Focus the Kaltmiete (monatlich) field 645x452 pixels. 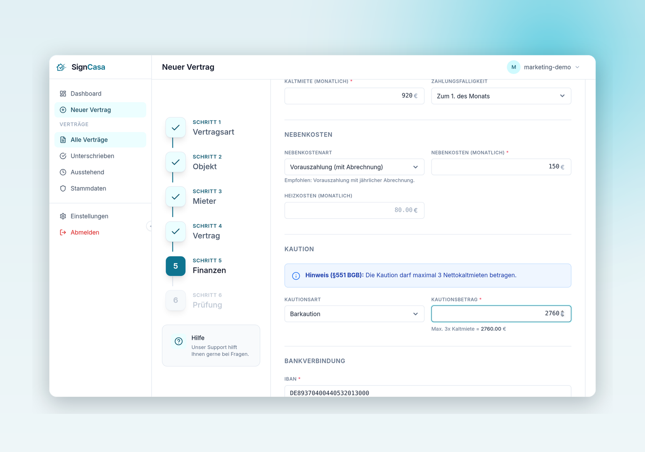(354, 96)
